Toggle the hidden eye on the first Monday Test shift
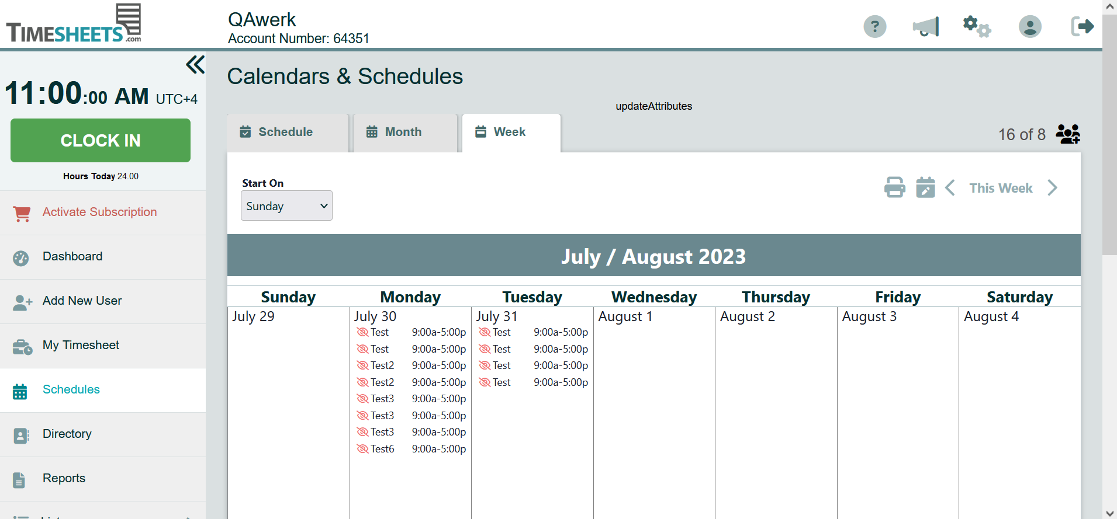Screen dimensions: 1117x519 [362, 332]
